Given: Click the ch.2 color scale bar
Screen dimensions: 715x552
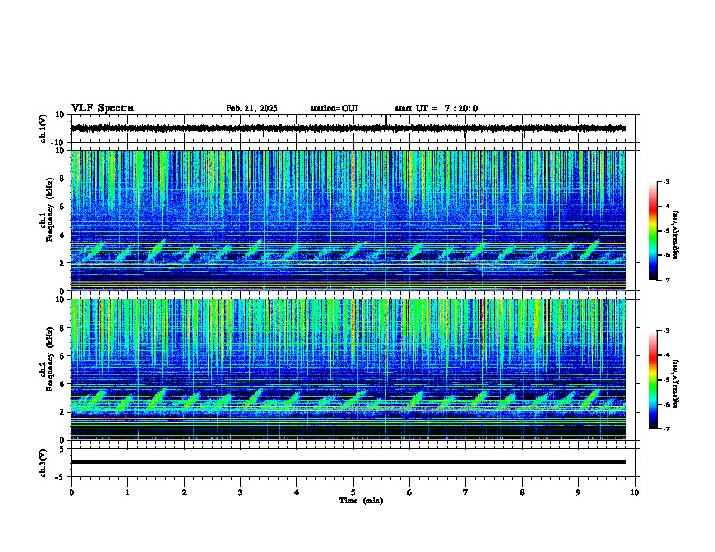Looking at the screenshot, I should pos(654,380).
